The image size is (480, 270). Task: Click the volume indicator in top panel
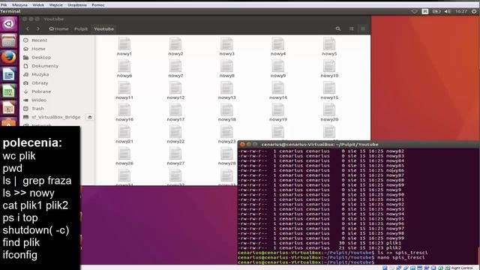pyautogui.click(x=447, y=11)
